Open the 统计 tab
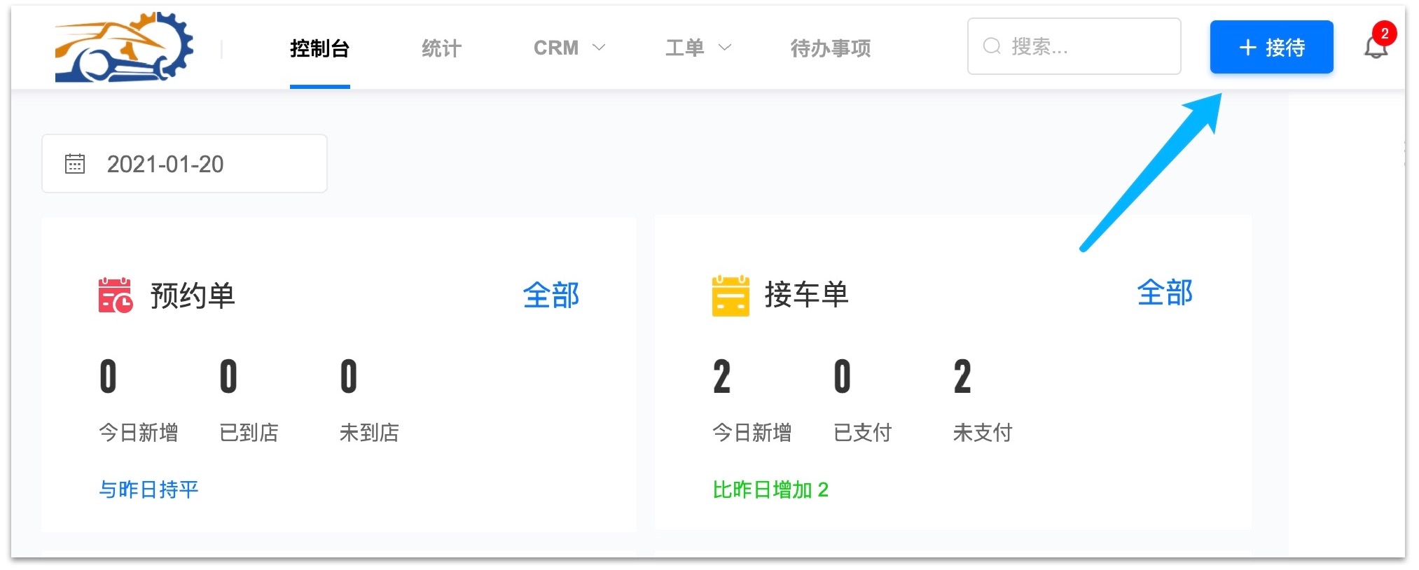Viewport: 1419px width, 570px height. (x=441, y=48)
